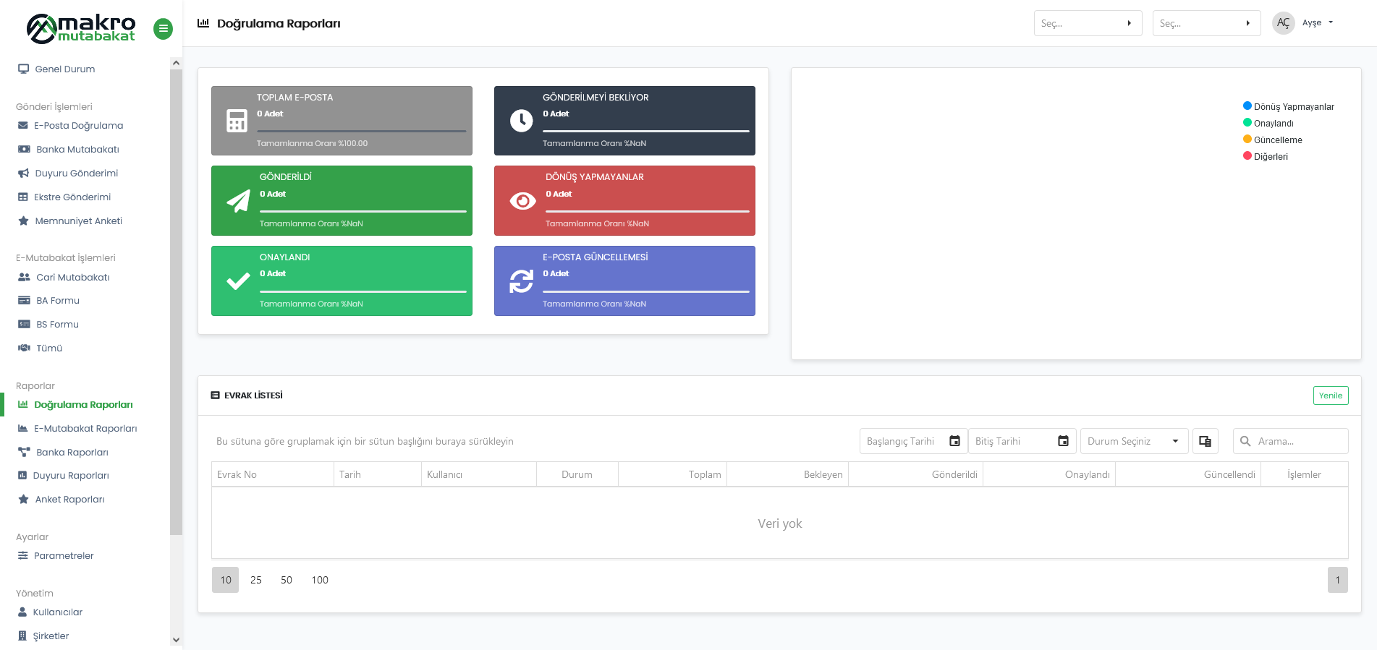
Task: Go to Cari Mutabakatı menu item
Action: [x=72, y=277]
